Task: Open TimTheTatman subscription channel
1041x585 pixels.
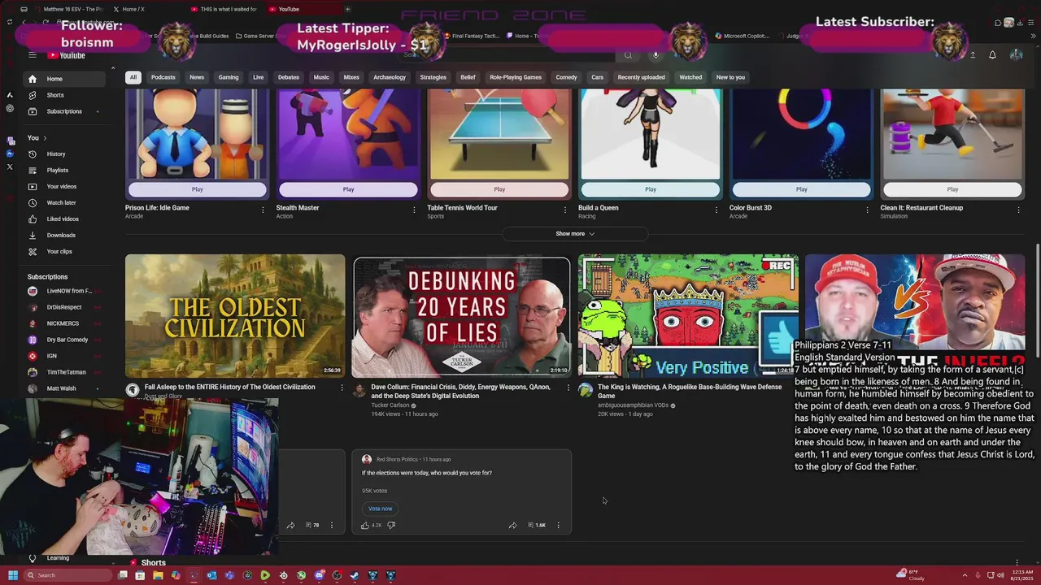Action: click(x=66, y=372)
